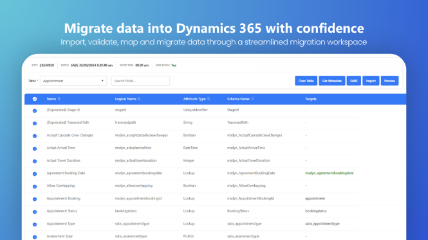
Task: Click the 'DateTime' attribute type cell
Action: coord(191,148)
